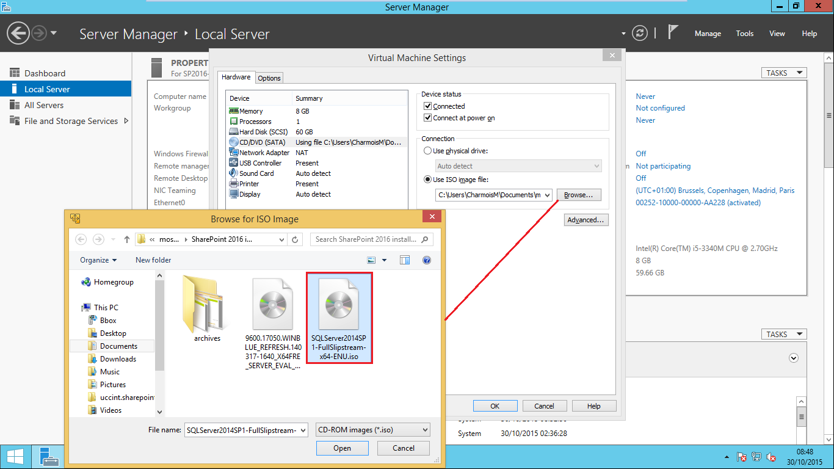This screenshot has height=469, width=834.
Task: Open the File name combo box dropdown
Action: click(303, 430)
